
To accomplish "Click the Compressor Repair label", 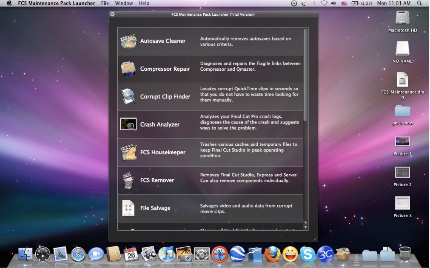I will pyautogui.click(x=165, y=69).
